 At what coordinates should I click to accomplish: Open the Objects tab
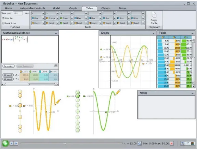[106, 8]
